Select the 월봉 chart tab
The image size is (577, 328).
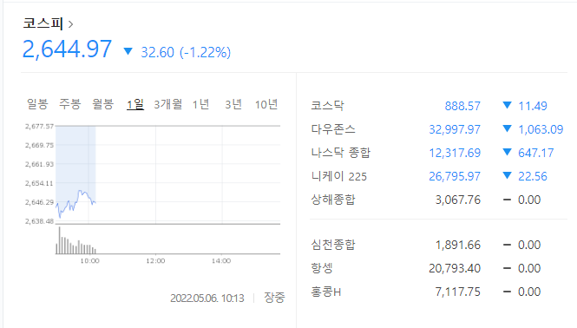pyautogui.click(x=102, y=104)
